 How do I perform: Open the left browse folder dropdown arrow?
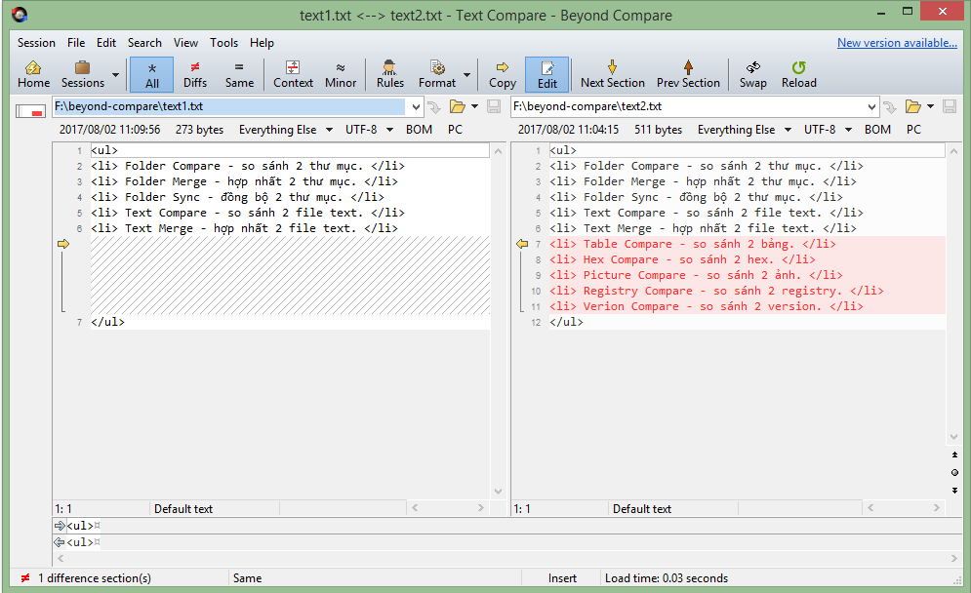475,106
